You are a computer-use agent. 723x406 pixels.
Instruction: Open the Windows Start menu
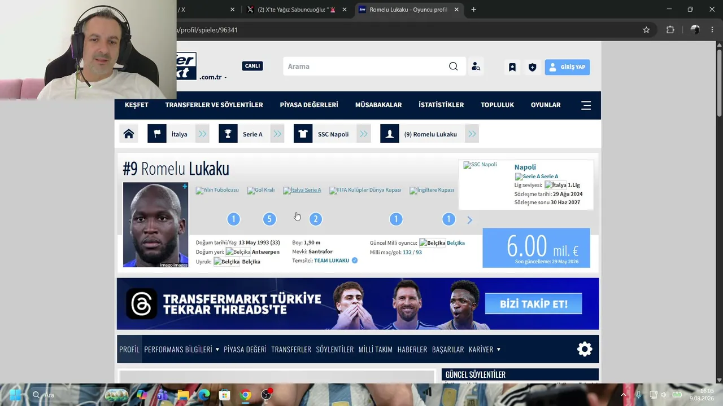(15, 395)
